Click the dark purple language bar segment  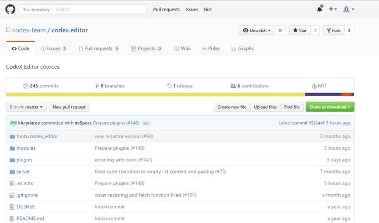coord(323,95)
